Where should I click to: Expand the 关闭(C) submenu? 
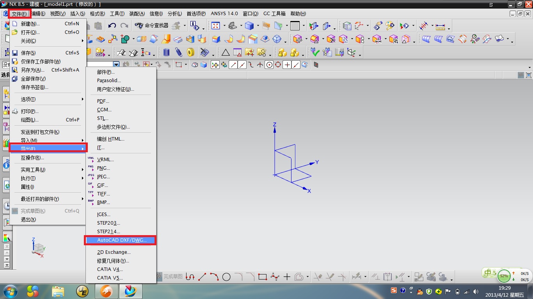click(x=48, y=41)
